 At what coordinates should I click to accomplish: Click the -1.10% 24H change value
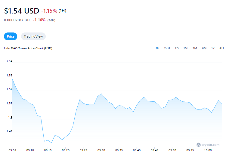[39, 20]
